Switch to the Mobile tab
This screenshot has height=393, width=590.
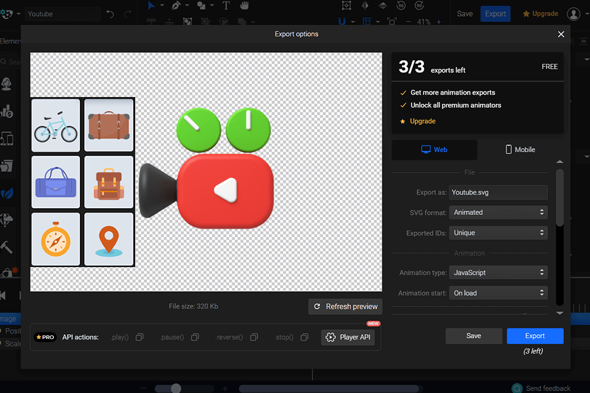tap(520, 150)
